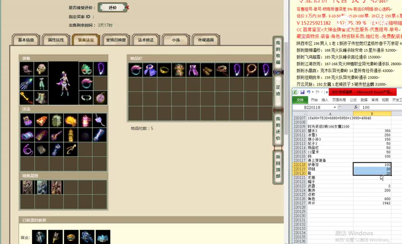The width and height of the screenshot is (402, 244).
Task: Select the blue claw weapon equipment slot
Action: click(x=27, y=83)
